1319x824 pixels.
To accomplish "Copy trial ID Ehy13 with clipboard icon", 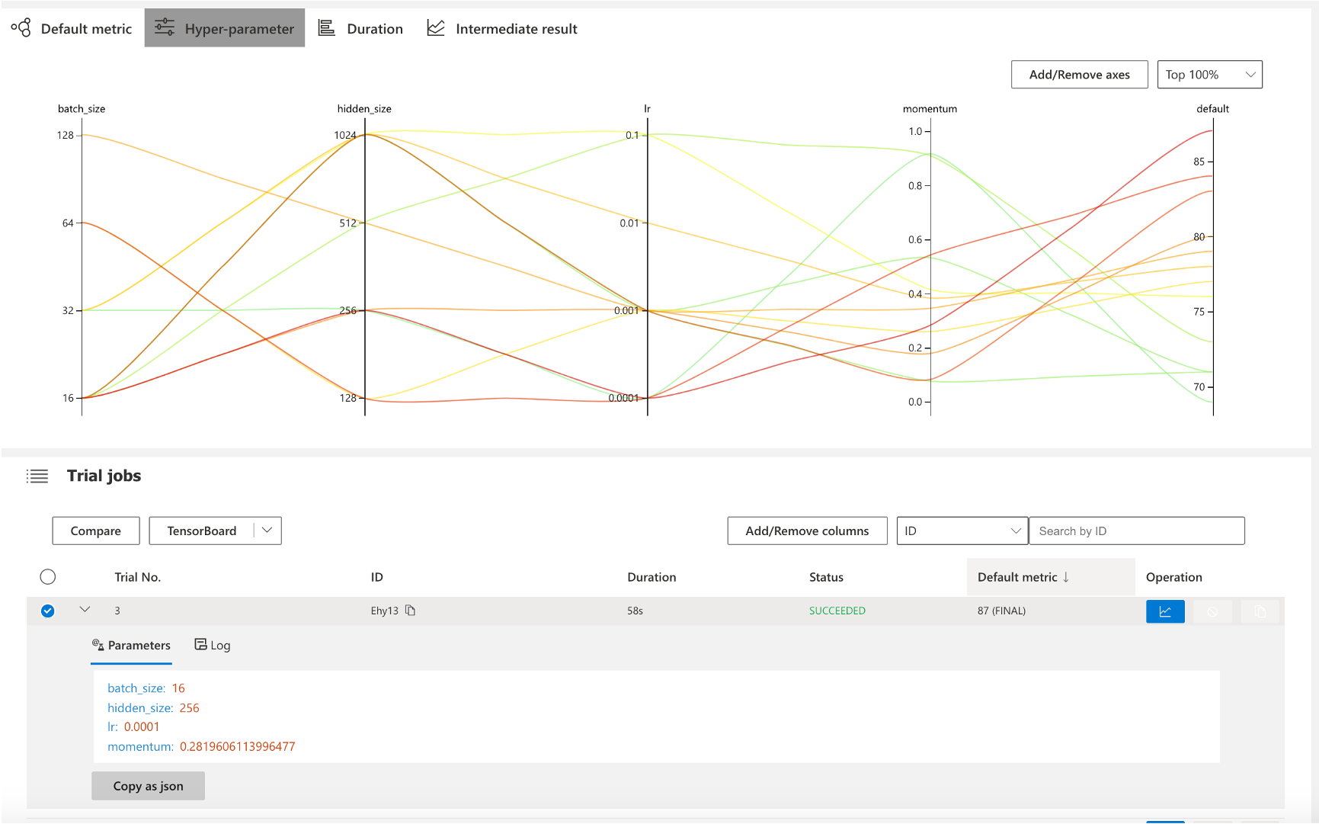I will click(410, 611).
